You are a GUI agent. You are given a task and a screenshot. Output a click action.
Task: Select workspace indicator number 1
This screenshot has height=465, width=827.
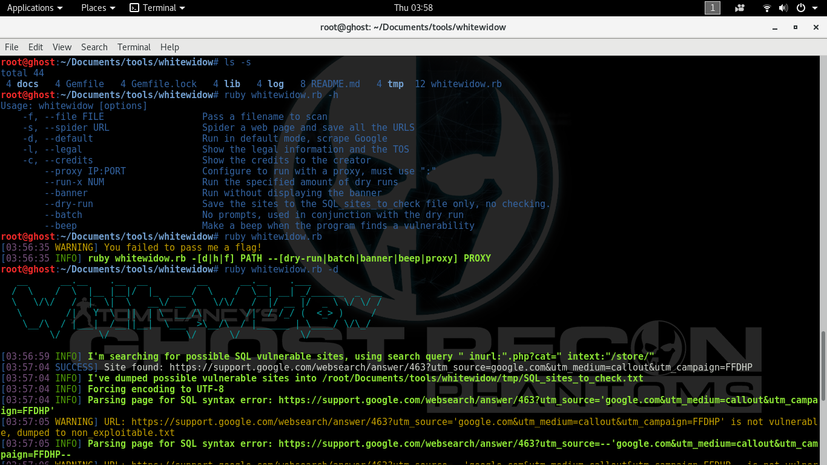click(713, 8)
